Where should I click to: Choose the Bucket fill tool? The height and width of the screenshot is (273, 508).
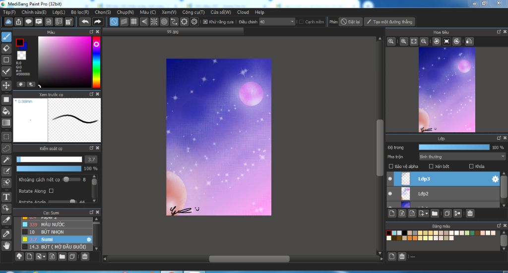[6, 111]
